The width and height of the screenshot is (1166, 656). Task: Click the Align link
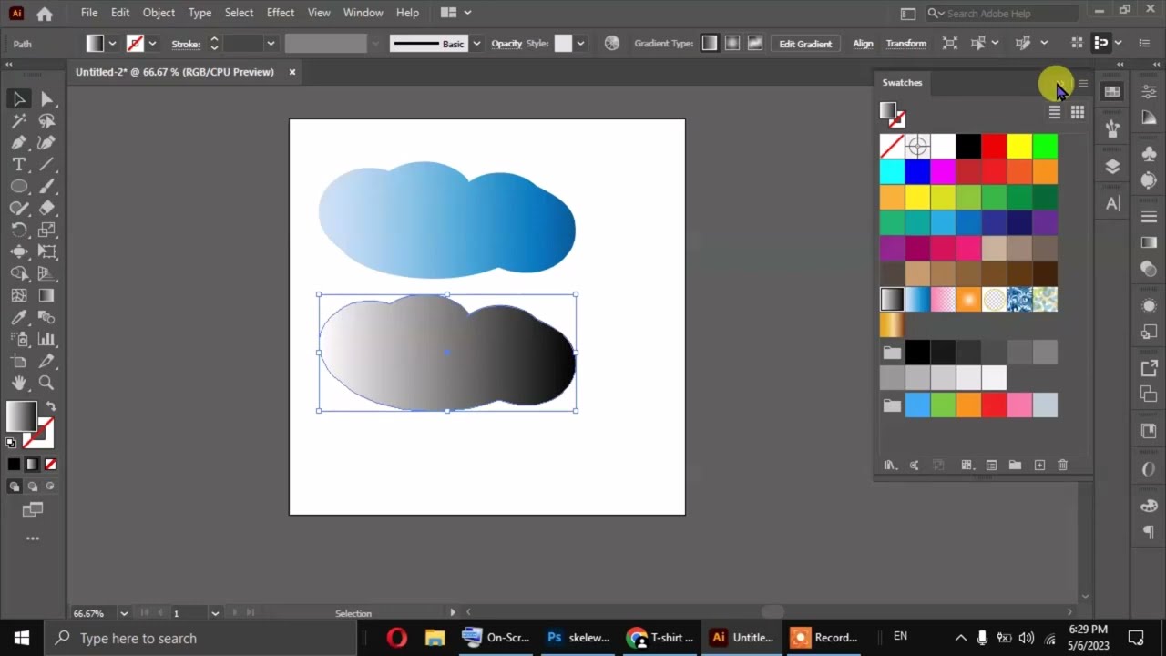(x=863, y=44)
